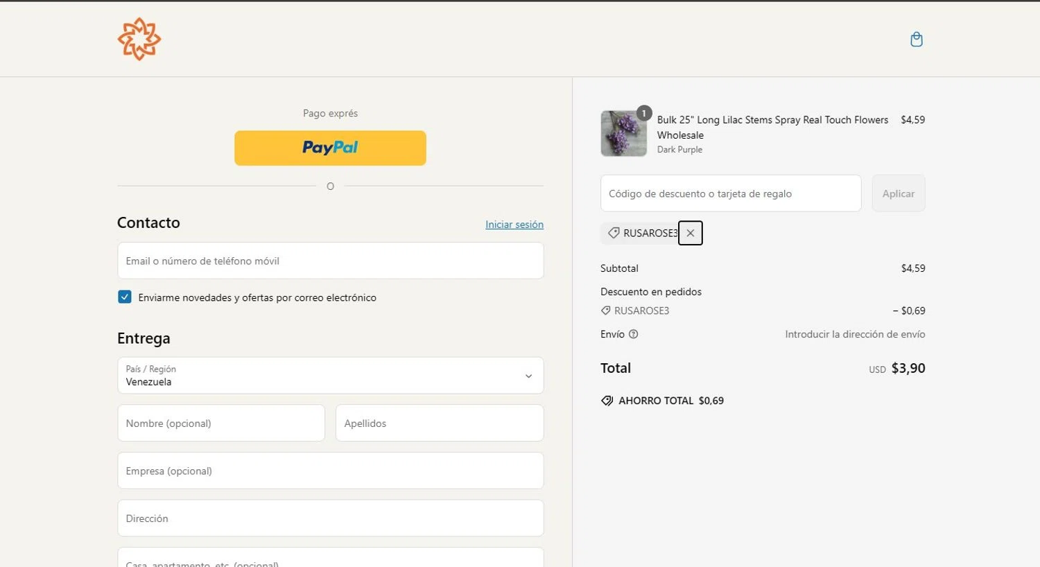This screenshot has height=567, width=1040.
Task: Focus the Email o número de teléfono field
Action: pyautogui.click(x=331, y=261)
